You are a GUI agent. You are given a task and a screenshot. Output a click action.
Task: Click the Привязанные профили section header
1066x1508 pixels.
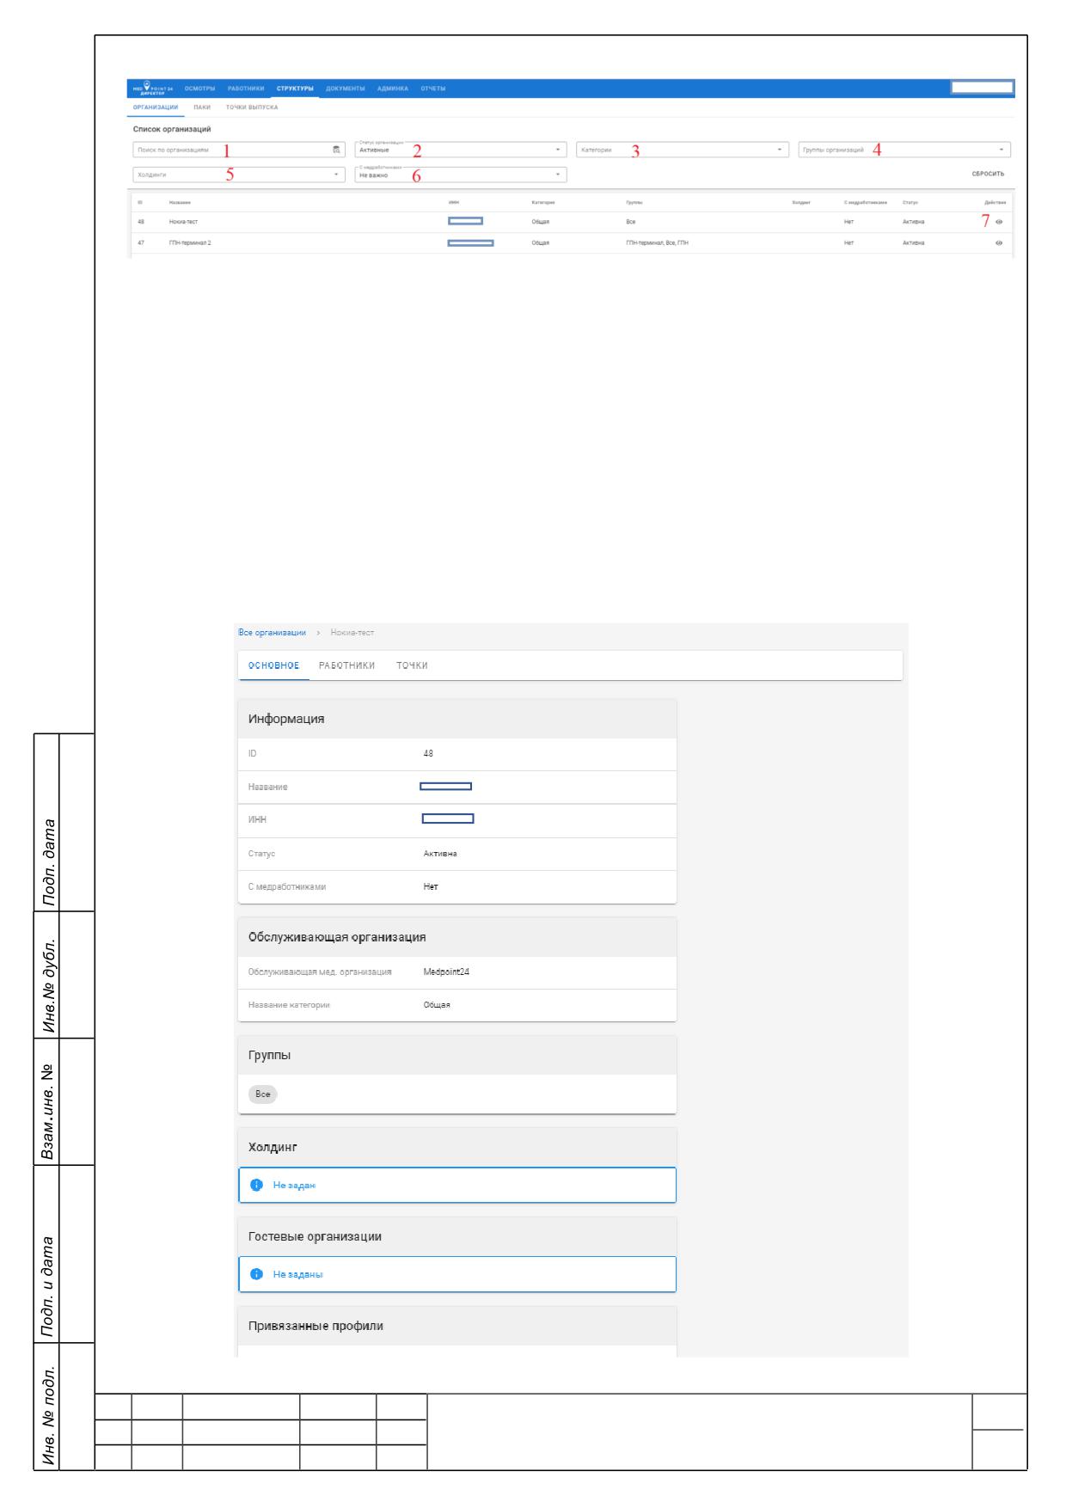point(457,1326)
